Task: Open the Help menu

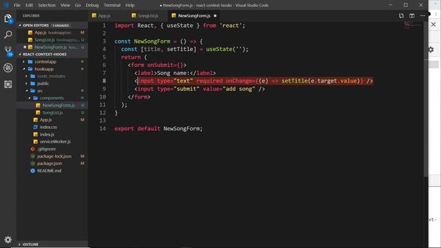Action: pos(130,5)
